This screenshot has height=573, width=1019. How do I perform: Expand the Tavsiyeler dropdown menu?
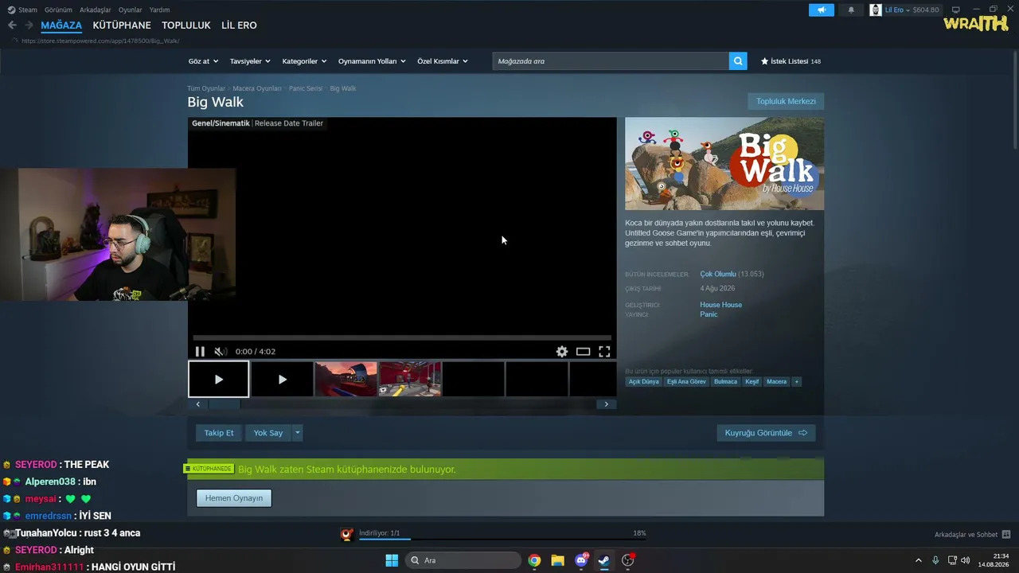[250, 61]
